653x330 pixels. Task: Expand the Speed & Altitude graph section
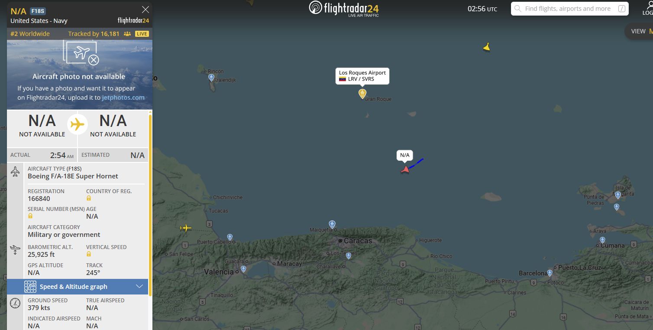(78, 287)
